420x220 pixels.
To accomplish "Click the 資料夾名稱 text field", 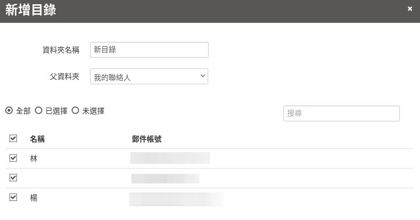I will pyautogui.click(x=149, y=50).
